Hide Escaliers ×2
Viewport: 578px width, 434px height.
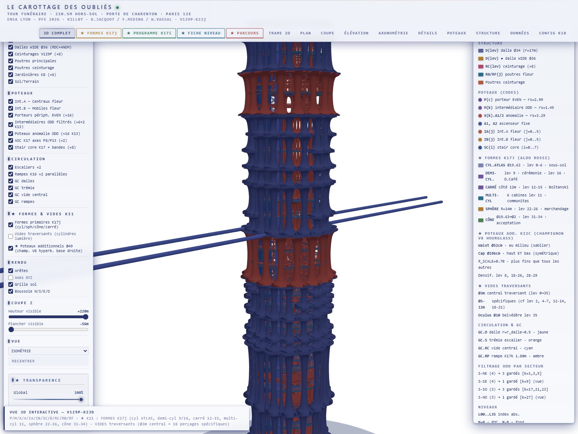(x=11, y=167)
